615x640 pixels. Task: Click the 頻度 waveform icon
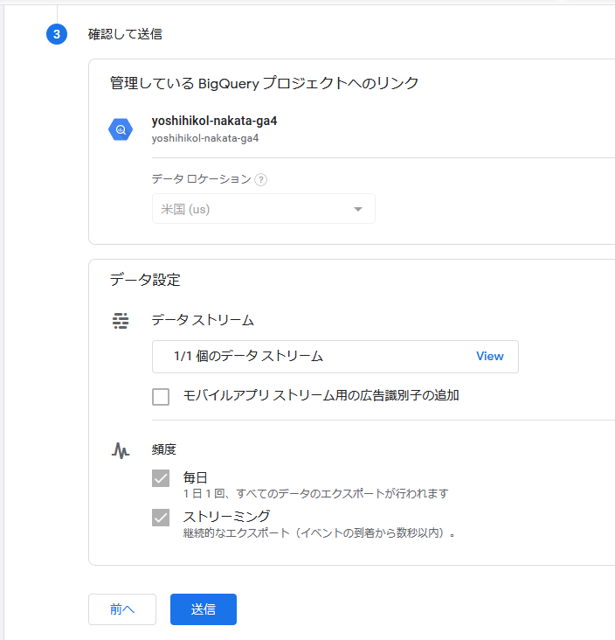tap(121, 450)
